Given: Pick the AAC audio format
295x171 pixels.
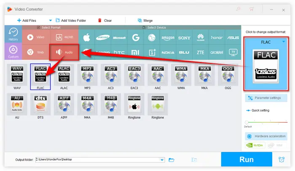Looking at the screenshot, I should [158, 75].
